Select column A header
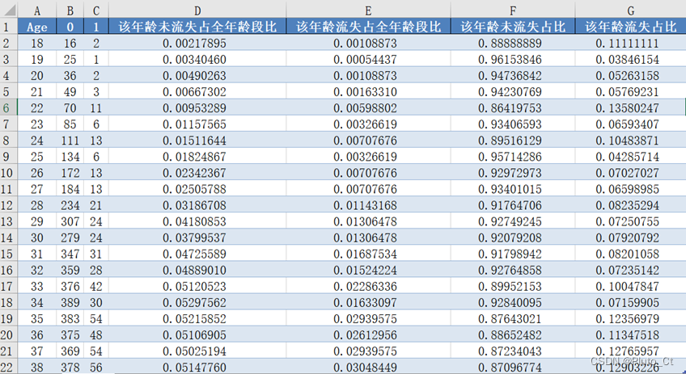 pyautogui.click(x=37, y=11)
